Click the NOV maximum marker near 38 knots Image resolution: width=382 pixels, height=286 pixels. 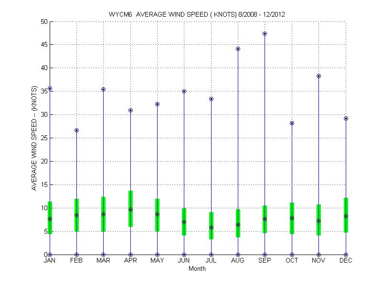coord(318,76)
